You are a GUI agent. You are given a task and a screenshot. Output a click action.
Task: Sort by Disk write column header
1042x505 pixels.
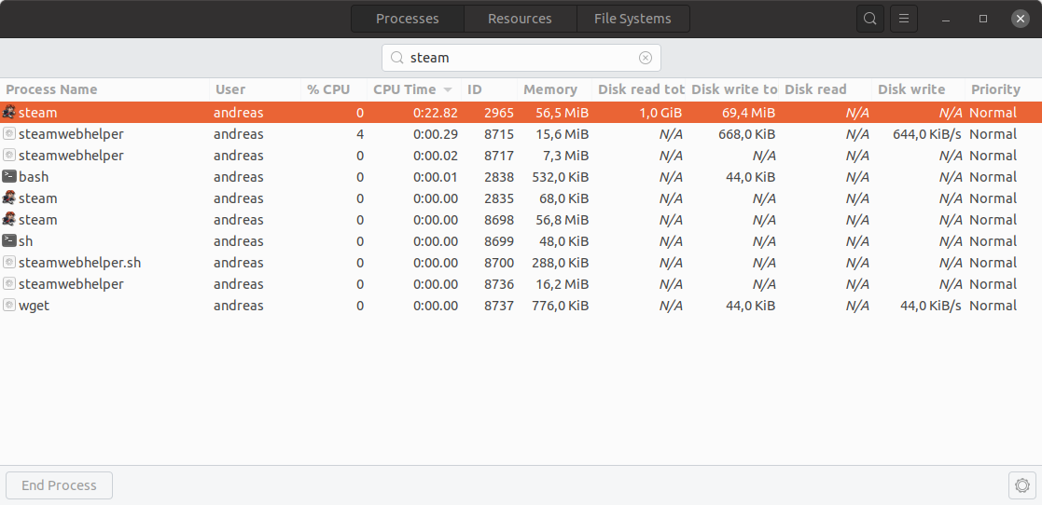coord(918,89)
